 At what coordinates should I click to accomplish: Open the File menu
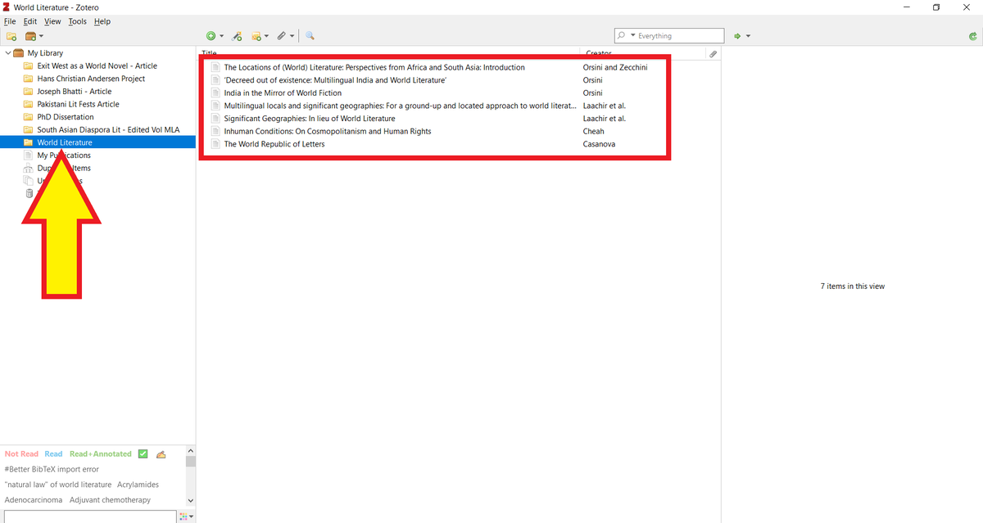coord(10,21)
